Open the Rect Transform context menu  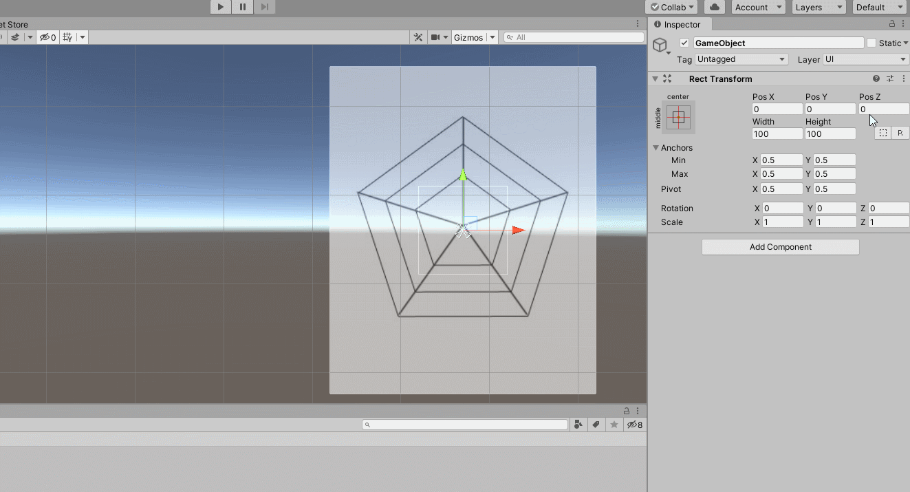[903, 78]
